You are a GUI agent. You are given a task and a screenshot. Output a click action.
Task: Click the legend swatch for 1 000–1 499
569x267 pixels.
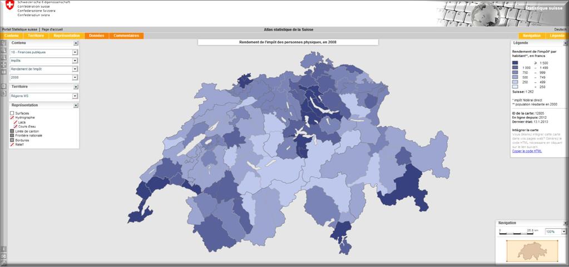point(515,68)
